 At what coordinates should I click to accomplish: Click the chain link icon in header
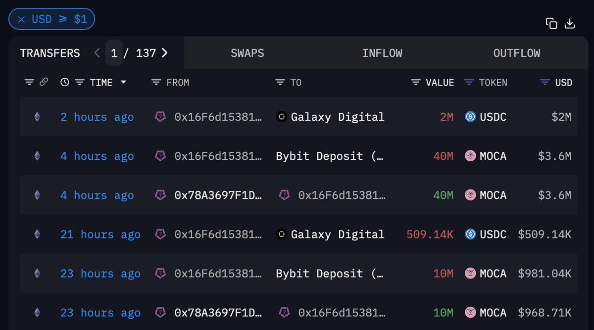tap(44, 82)
